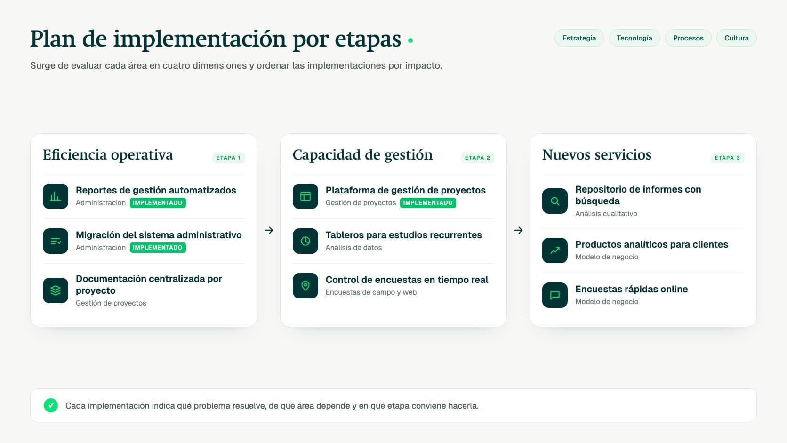The width and height of the screenshot is (787, 443).
Task: Click the Eficiencia operativa card heading
Action: point(108,155)
